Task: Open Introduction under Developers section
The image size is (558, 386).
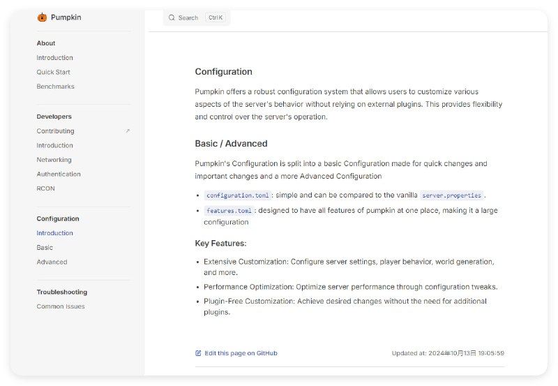Action: 54,145
